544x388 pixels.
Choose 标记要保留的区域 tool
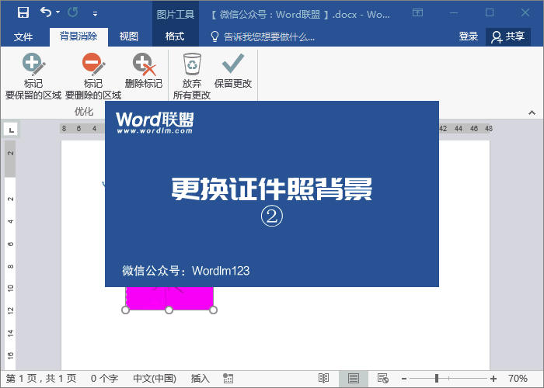33,76
